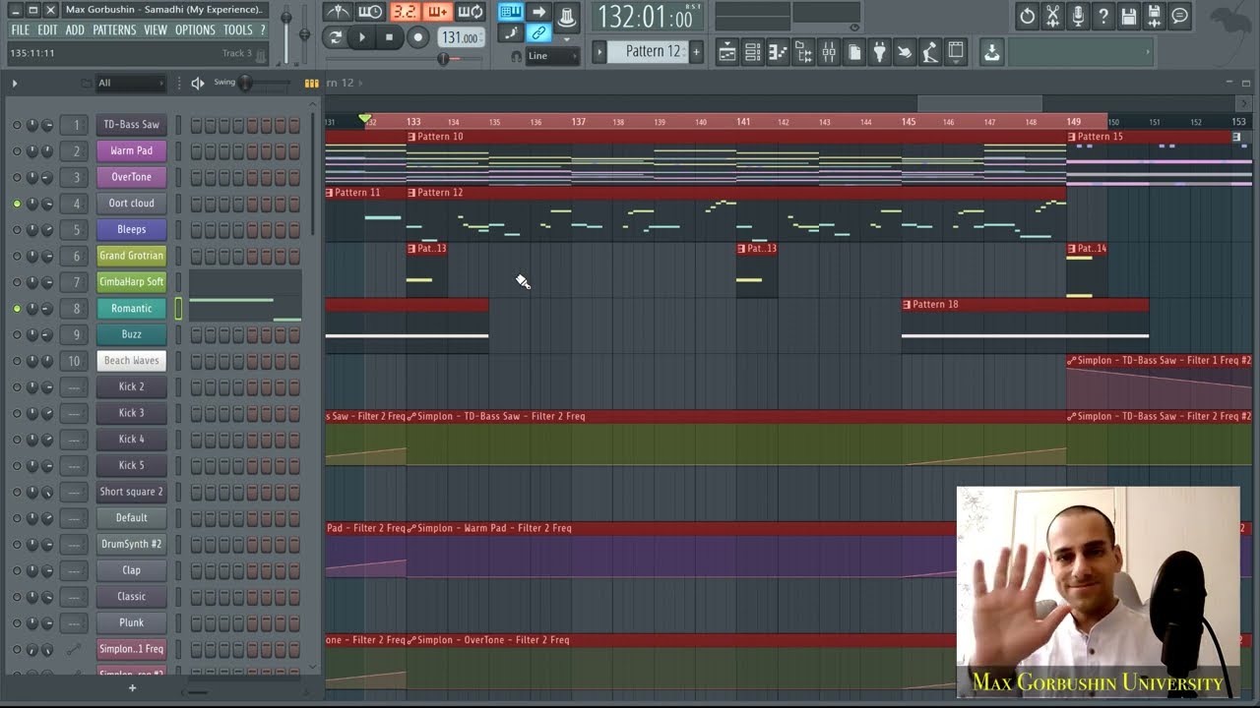Mute the Beach Waves channel
This screenshot has width=1260, height=708.
click(x=17, y=361)
